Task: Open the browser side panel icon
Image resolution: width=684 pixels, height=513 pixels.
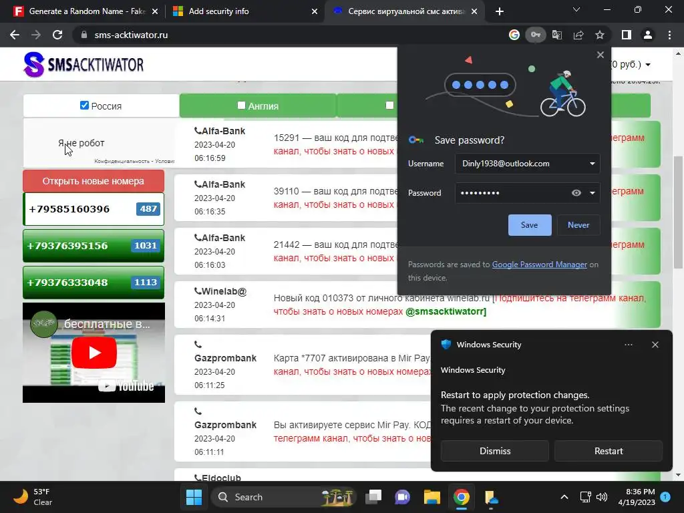Action: coord(627,35)
